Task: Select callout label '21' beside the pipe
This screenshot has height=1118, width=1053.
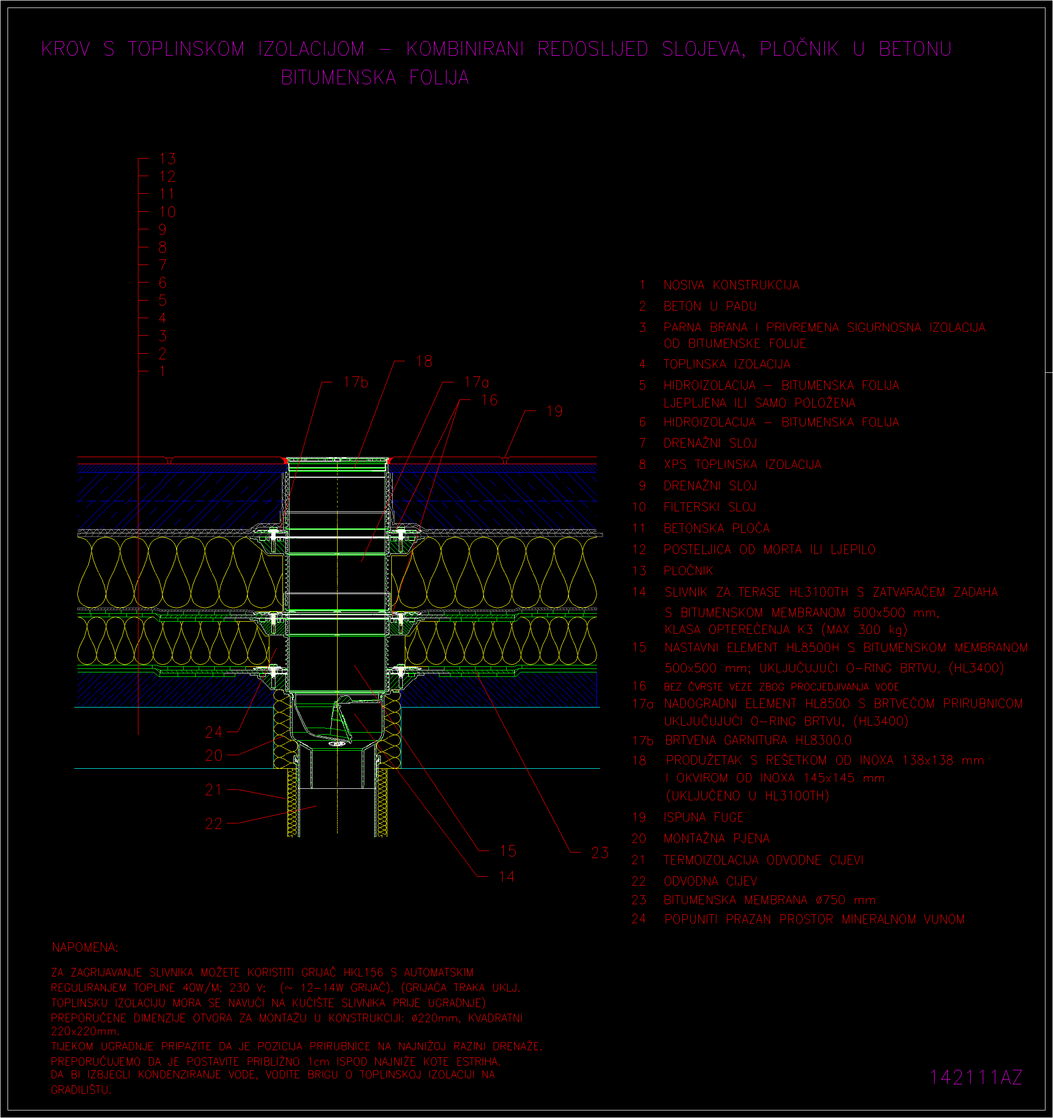Action: [214, 790]
